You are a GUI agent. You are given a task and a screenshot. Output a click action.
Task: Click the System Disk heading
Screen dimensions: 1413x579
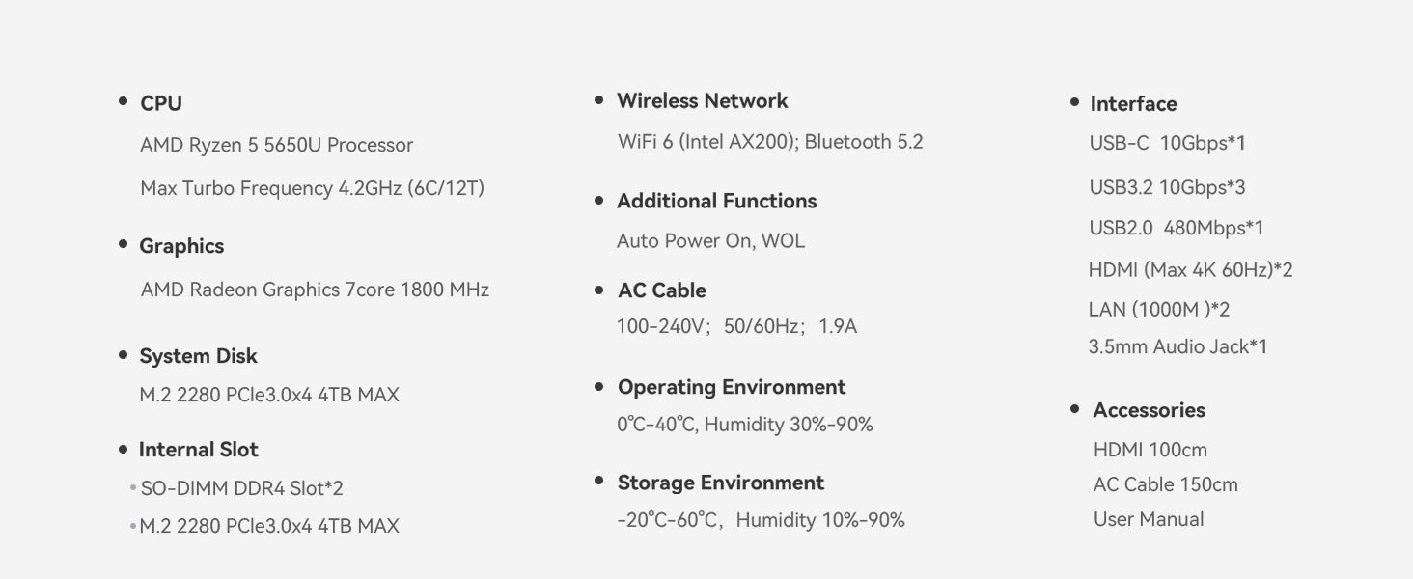pos(198,356)
